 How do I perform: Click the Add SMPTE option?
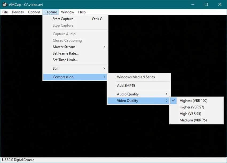[x=126, y=86]
